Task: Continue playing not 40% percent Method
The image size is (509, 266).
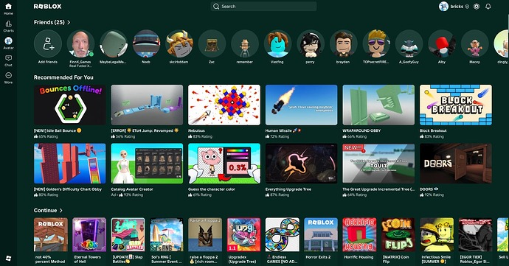Action: [x=51, y=234]
